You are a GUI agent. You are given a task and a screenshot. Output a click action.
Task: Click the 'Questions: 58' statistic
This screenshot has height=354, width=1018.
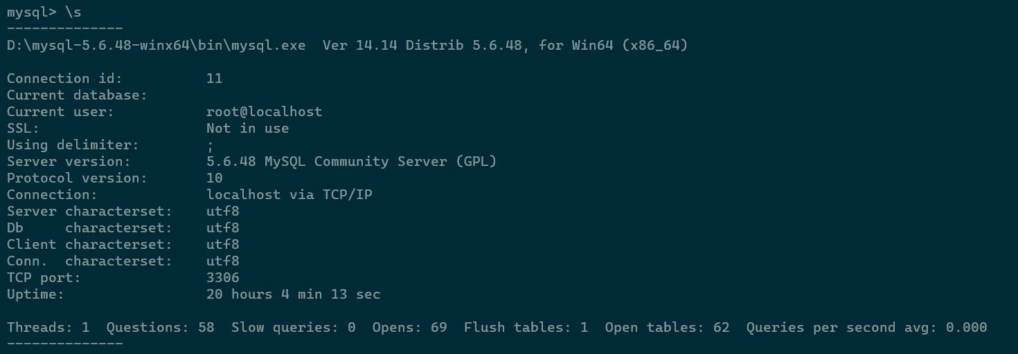(160, 328)
